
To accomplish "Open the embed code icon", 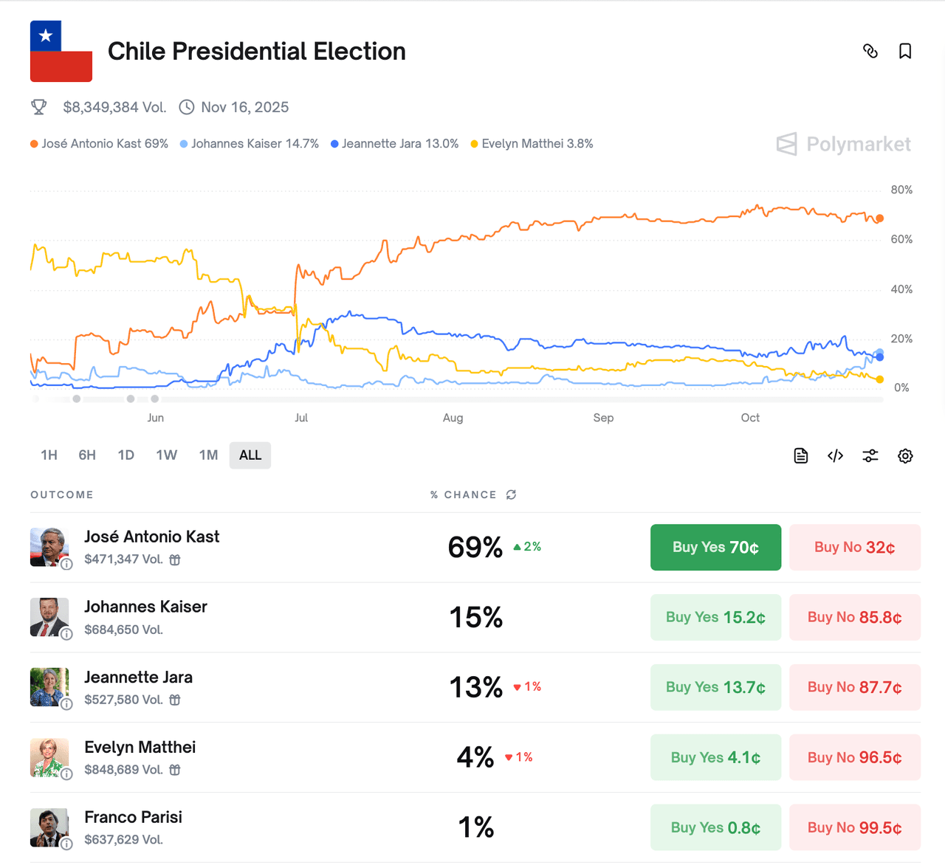I will [x=836, y=455].
